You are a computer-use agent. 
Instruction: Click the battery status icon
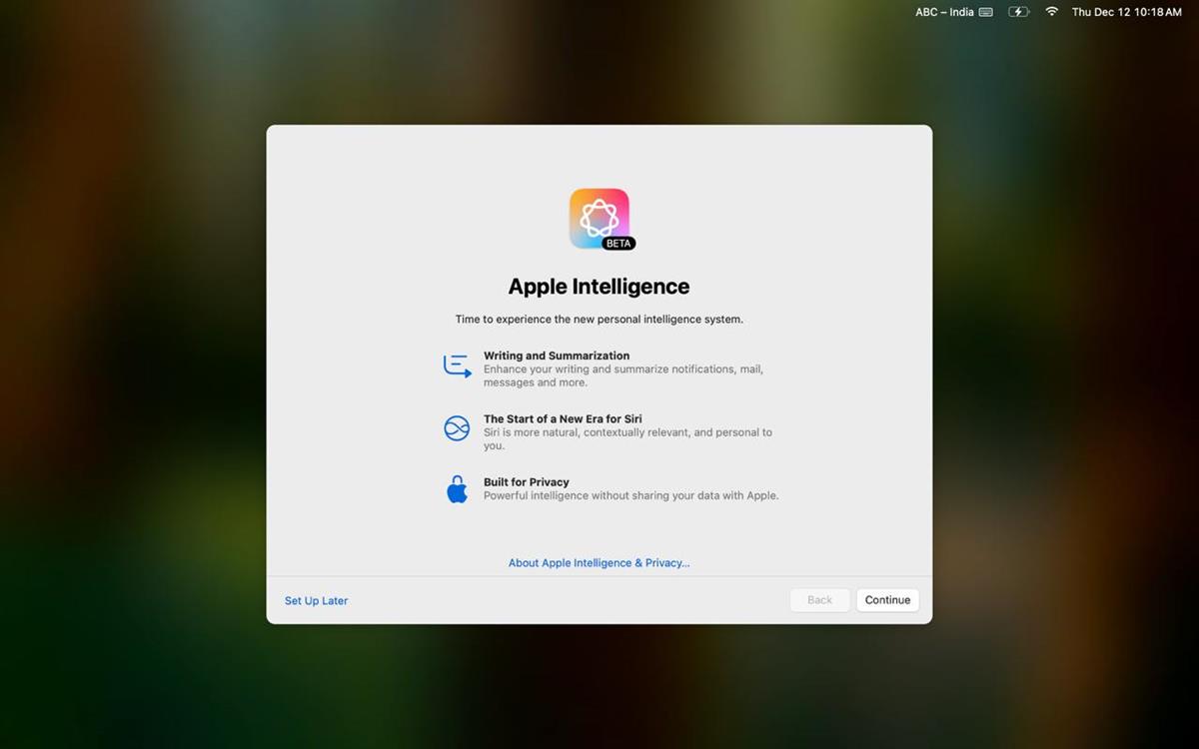click(1018, 12)
